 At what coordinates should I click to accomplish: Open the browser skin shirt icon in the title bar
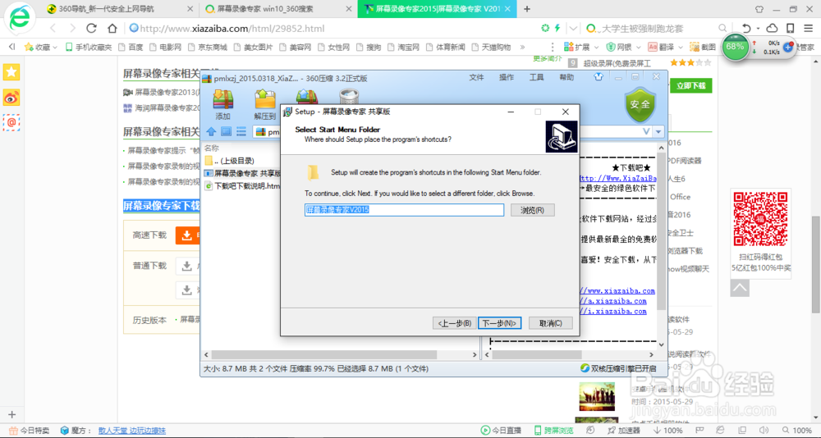[x=759, y=9]
